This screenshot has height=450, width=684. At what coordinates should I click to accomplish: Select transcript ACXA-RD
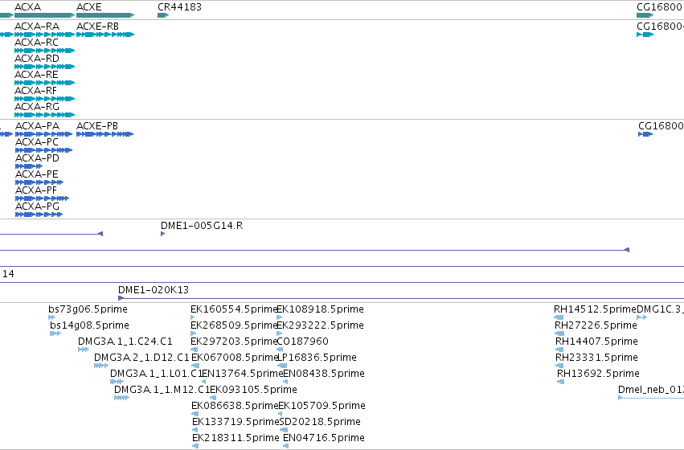coord(44,67)
